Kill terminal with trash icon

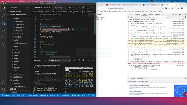[83, 60]
